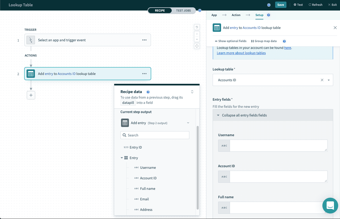Viewport: 340px width, 219px height.
Task: Open the Accounts ID lookup table dropdown
Action: [328, 80]
